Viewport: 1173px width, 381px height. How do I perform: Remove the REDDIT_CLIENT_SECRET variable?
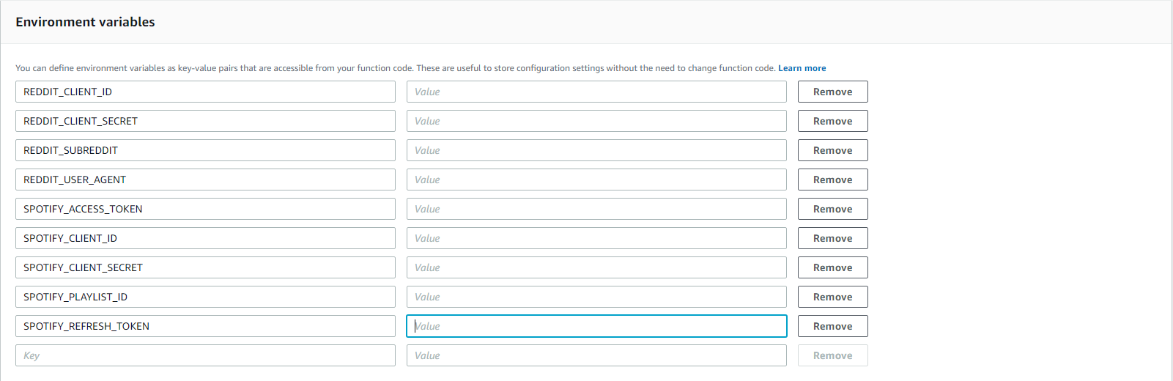[x=832, y=121]
